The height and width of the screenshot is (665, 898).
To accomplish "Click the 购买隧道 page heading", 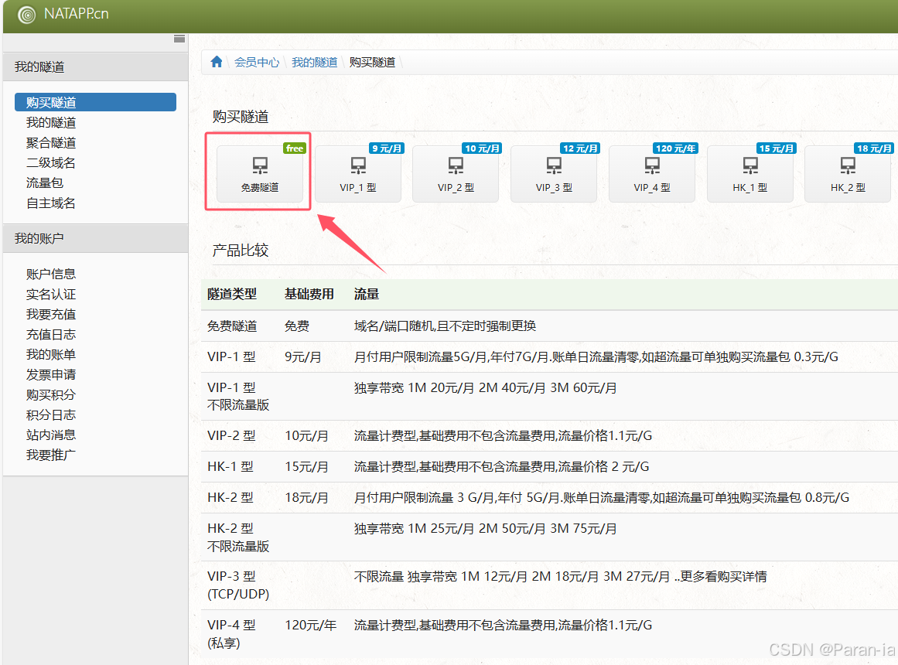I will click(x=241, y=117).
